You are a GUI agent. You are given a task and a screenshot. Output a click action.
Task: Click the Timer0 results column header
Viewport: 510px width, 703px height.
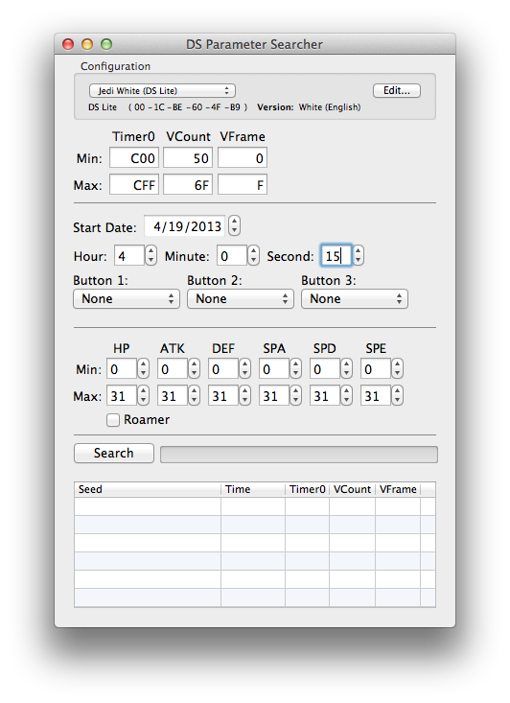pyautogui.click(x=308, y=489)
